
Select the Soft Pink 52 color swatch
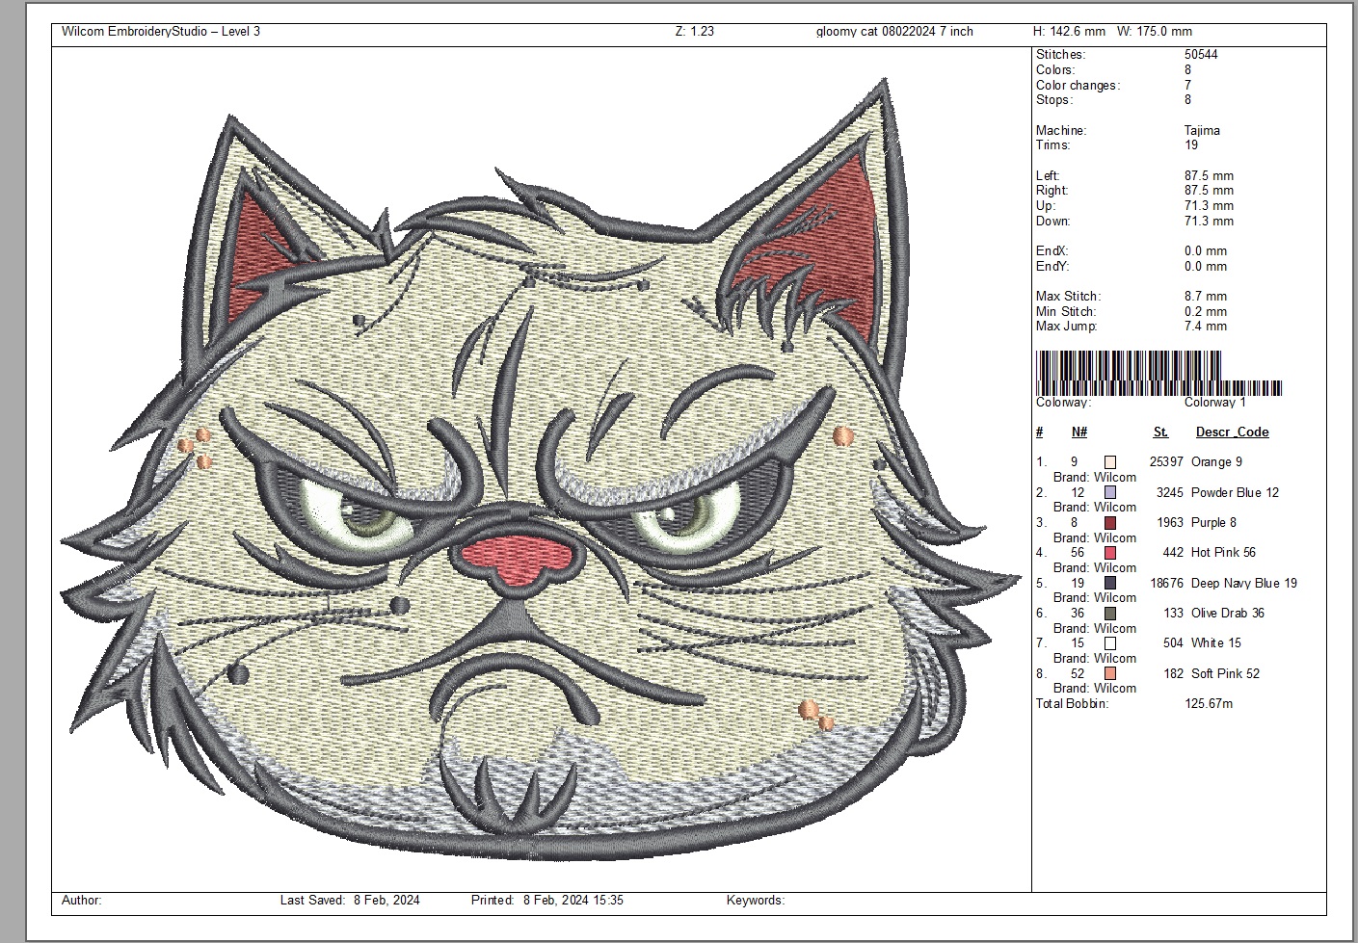tap(1110, 674)
